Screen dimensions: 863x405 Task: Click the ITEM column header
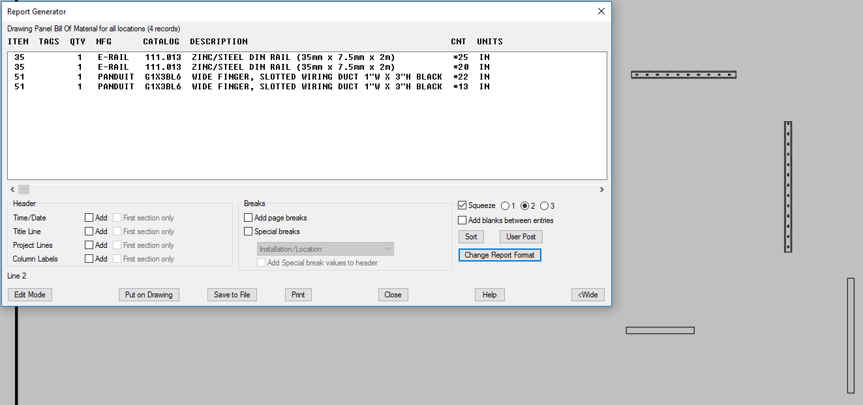pyautogui.click(x=18, y=42)
